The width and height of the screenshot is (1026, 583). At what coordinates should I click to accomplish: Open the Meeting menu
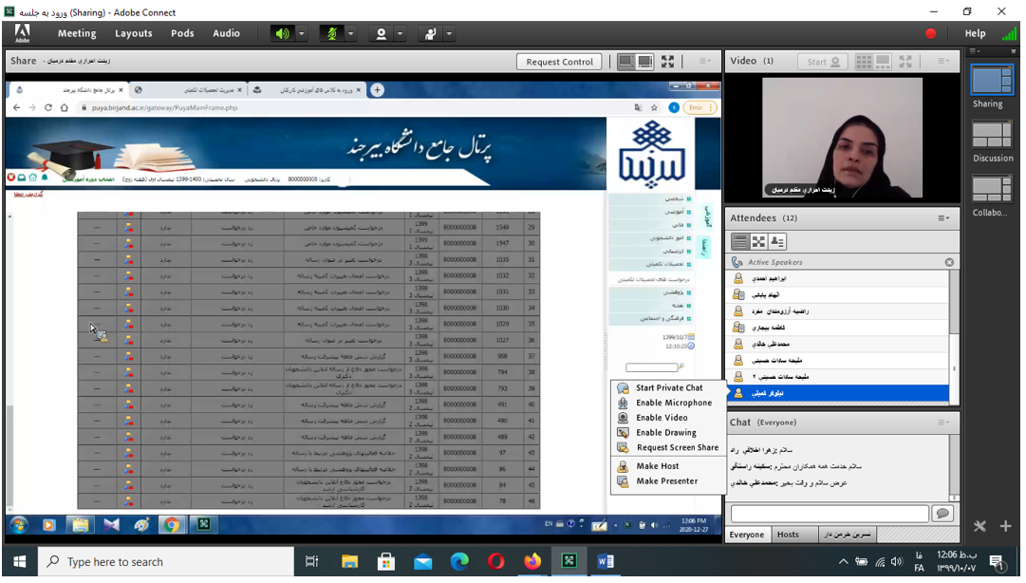(x=77, y=33)
